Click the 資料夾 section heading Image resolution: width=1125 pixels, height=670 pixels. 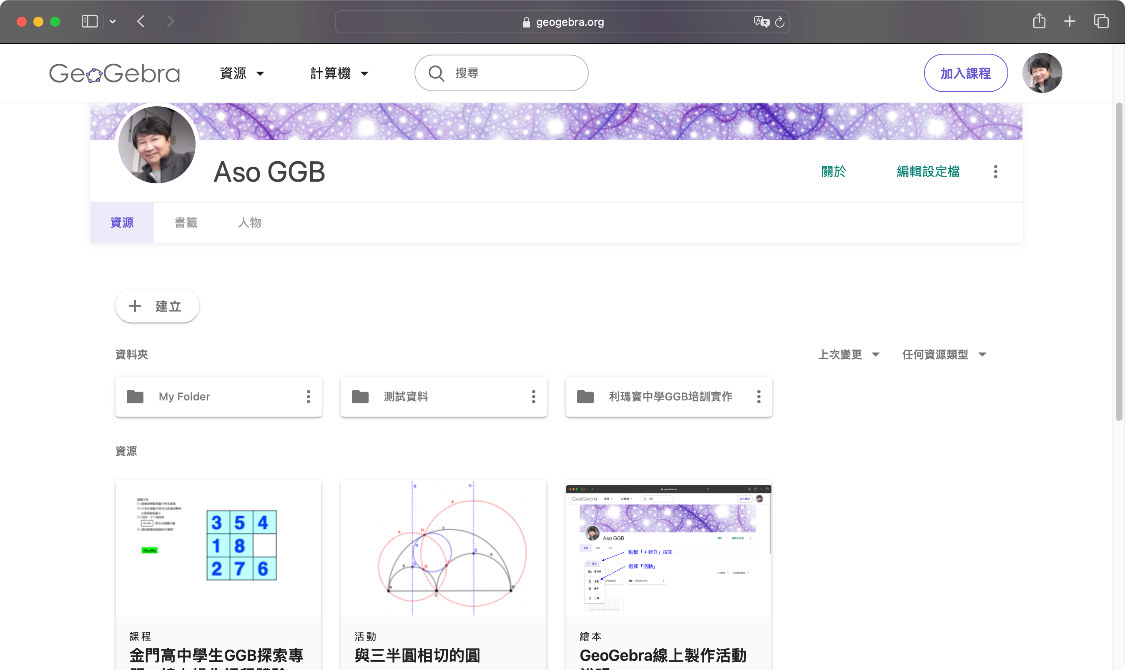tap(131, 355)
